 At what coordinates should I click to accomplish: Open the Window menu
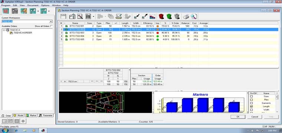coord(56,6)
